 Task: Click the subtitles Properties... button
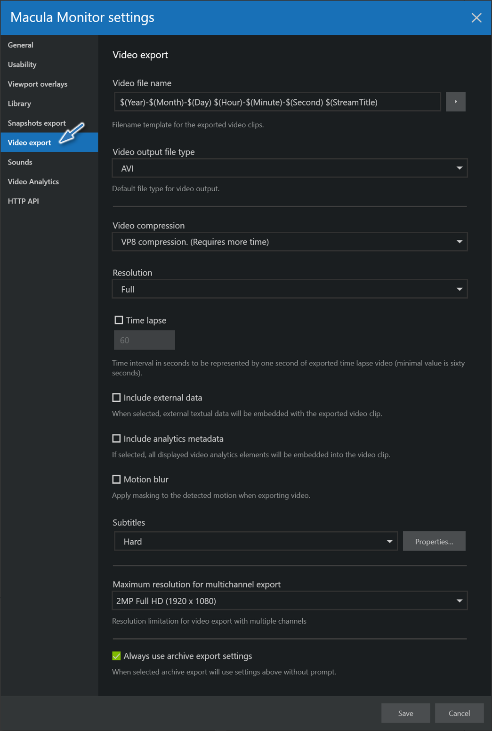click(434, 541)
